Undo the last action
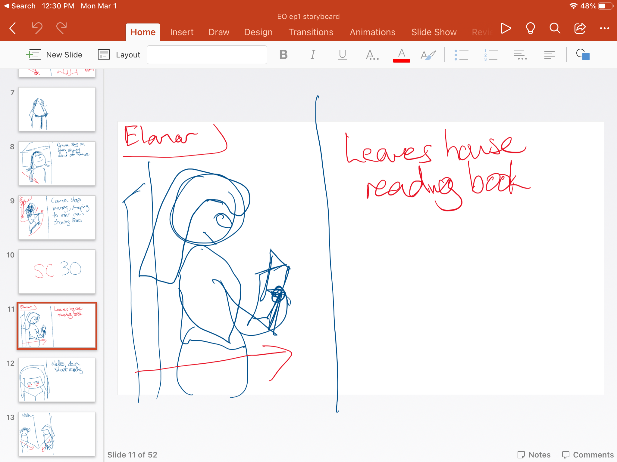 coord(37,28)
